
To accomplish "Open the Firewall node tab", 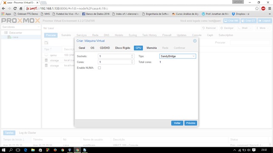I will (167, 35).
